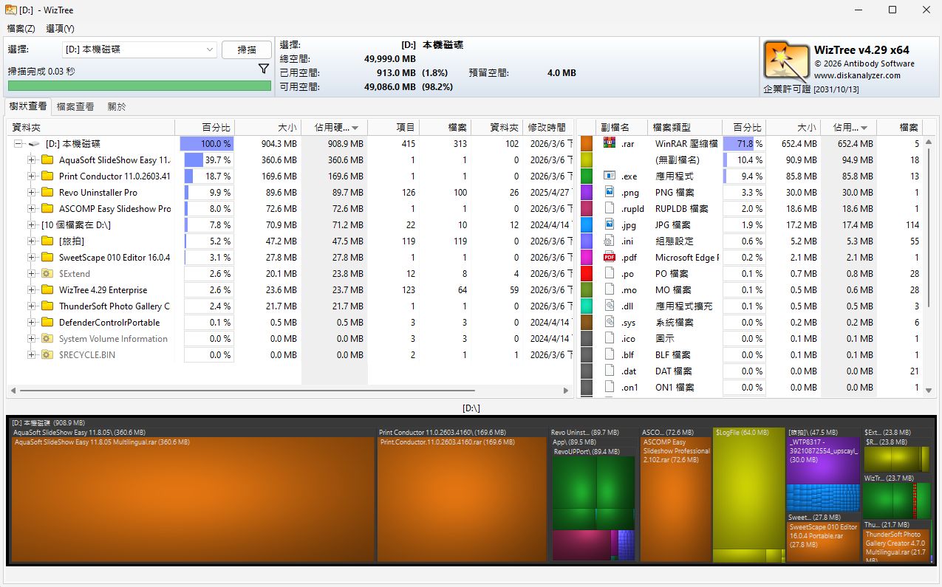
Task: Switch to the 關於 tab
Action: coord(117,106)
